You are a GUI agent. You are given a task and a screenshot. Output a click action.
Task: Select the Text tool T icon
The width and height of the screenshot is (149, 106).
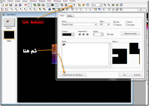[74, 5]
